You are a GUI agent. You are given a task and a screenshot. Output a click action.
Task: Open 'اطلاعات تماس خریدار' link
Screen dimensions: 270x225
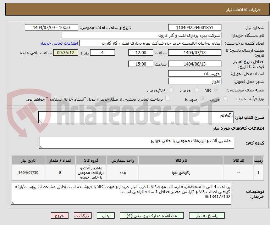tap(59, 43)
